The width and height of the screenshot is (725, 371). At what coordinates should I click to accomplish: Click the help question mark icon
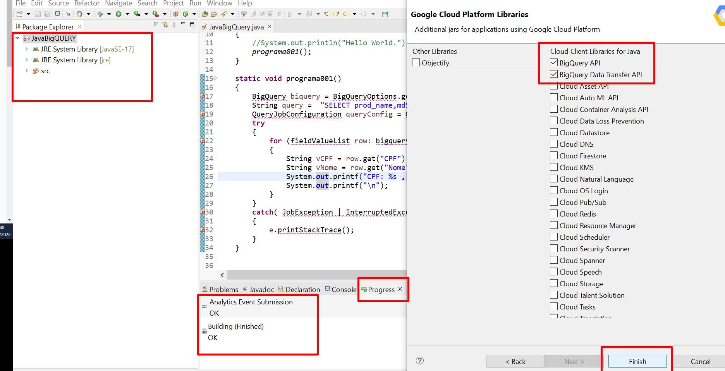tap(419, 361)
